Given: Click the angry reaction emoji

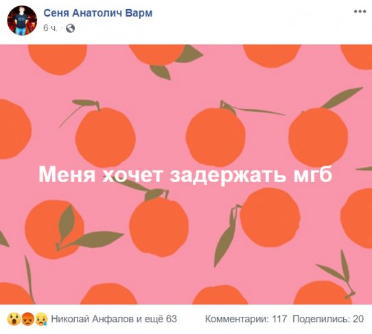Looking at the screenshot, I should point(27,319).
